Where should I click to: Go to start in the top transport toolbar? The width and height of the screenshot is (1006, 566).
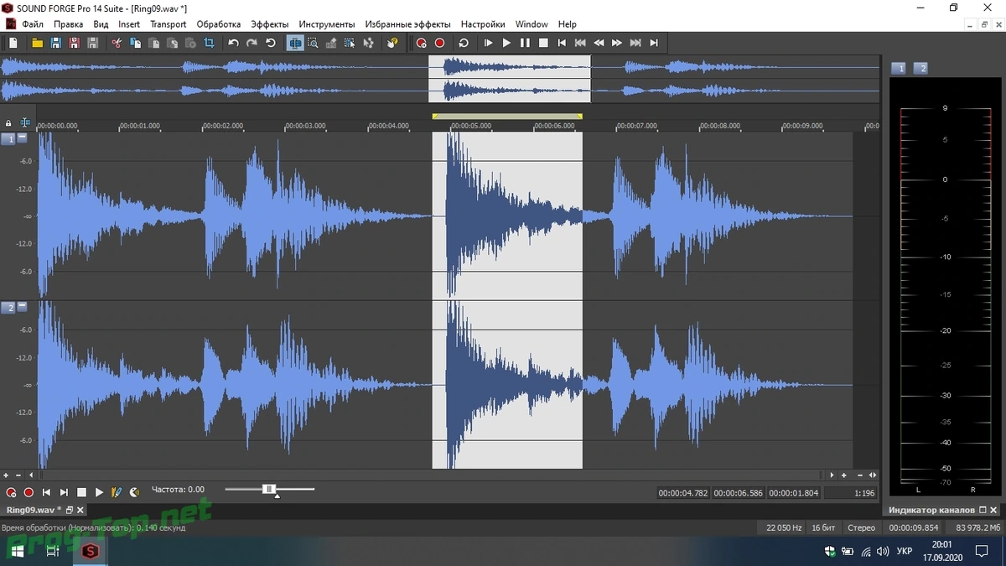pos(562,43)
